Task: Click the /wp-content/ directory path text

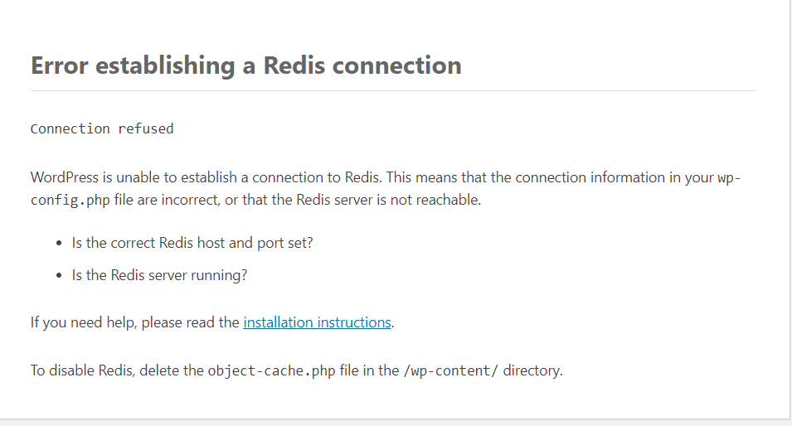Action: (450, 371)
